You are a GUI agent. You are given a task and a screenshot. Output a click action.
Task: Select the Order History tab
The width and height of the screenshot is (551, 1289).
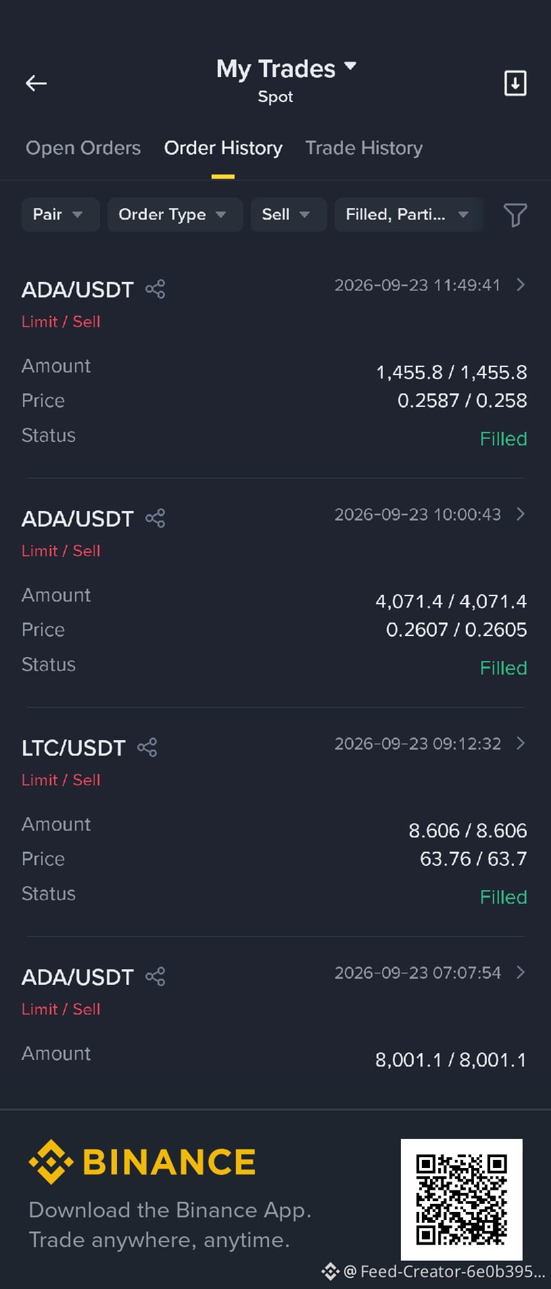[223, 148]
